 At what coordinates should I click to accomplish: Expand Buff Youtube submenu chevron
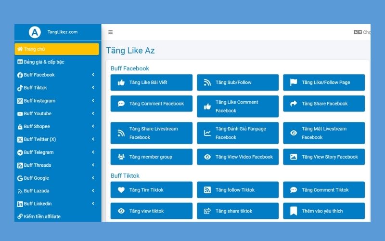tap(93, 113)
